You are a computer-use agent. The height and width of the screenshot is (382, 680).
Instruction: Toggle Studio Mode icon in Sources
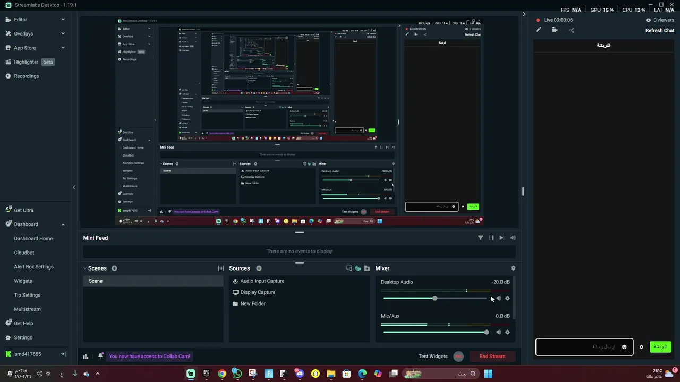coord(349,268)
